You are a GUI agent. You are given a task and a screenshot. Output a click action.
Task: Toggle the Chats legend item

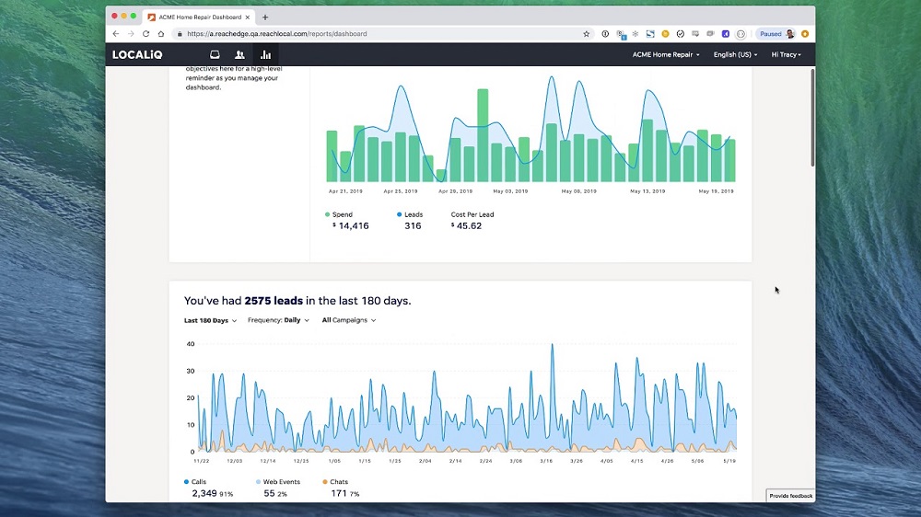point(335,482)
